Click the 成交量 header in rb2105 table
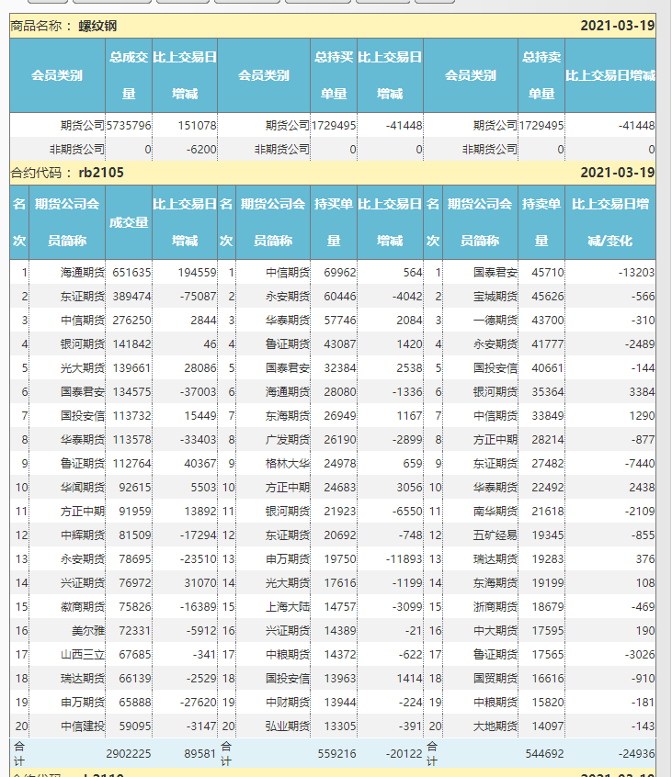672x777 pixels. point(129,222)
